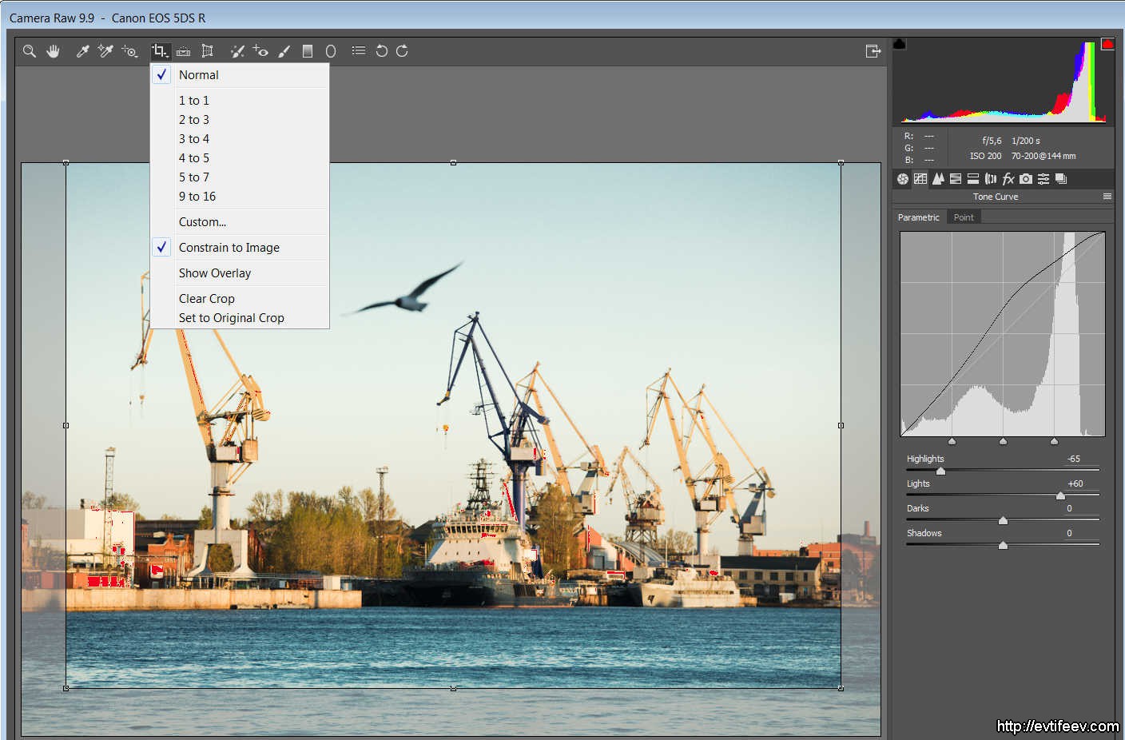
Task: Switch to the Point curve tab
Action: click(964, 217)
